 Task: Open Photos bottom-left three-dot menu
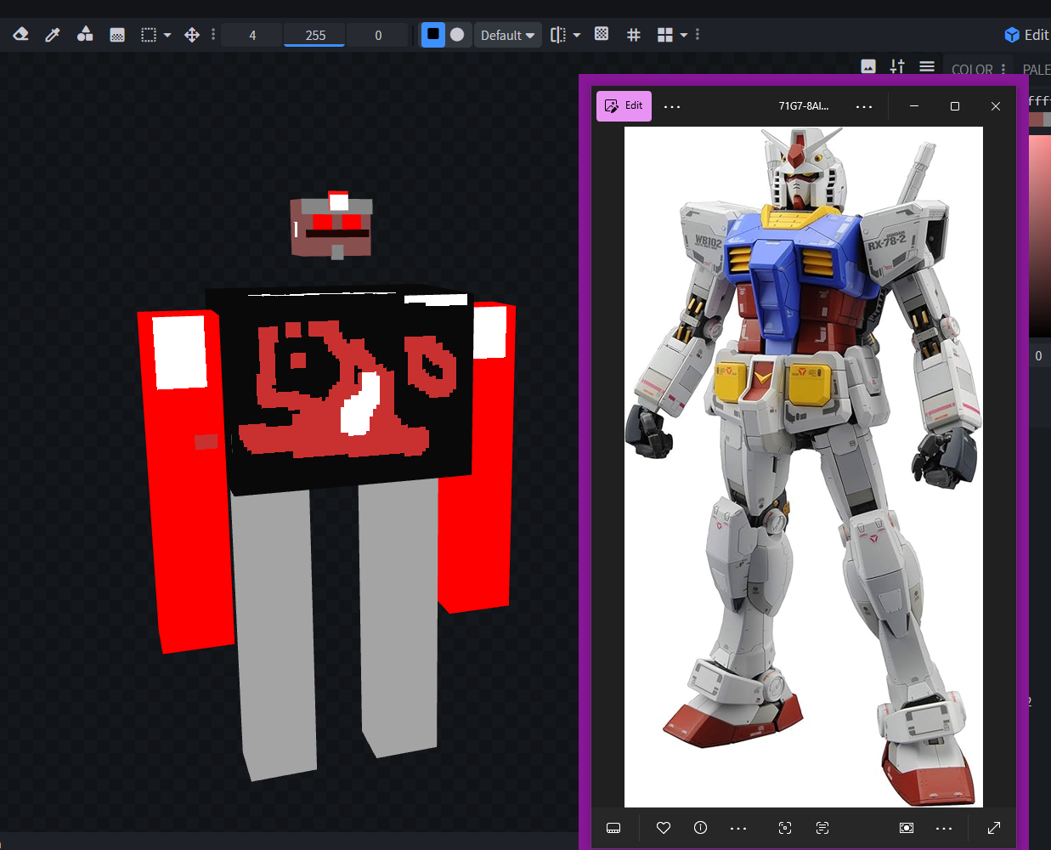coord(738,828)
